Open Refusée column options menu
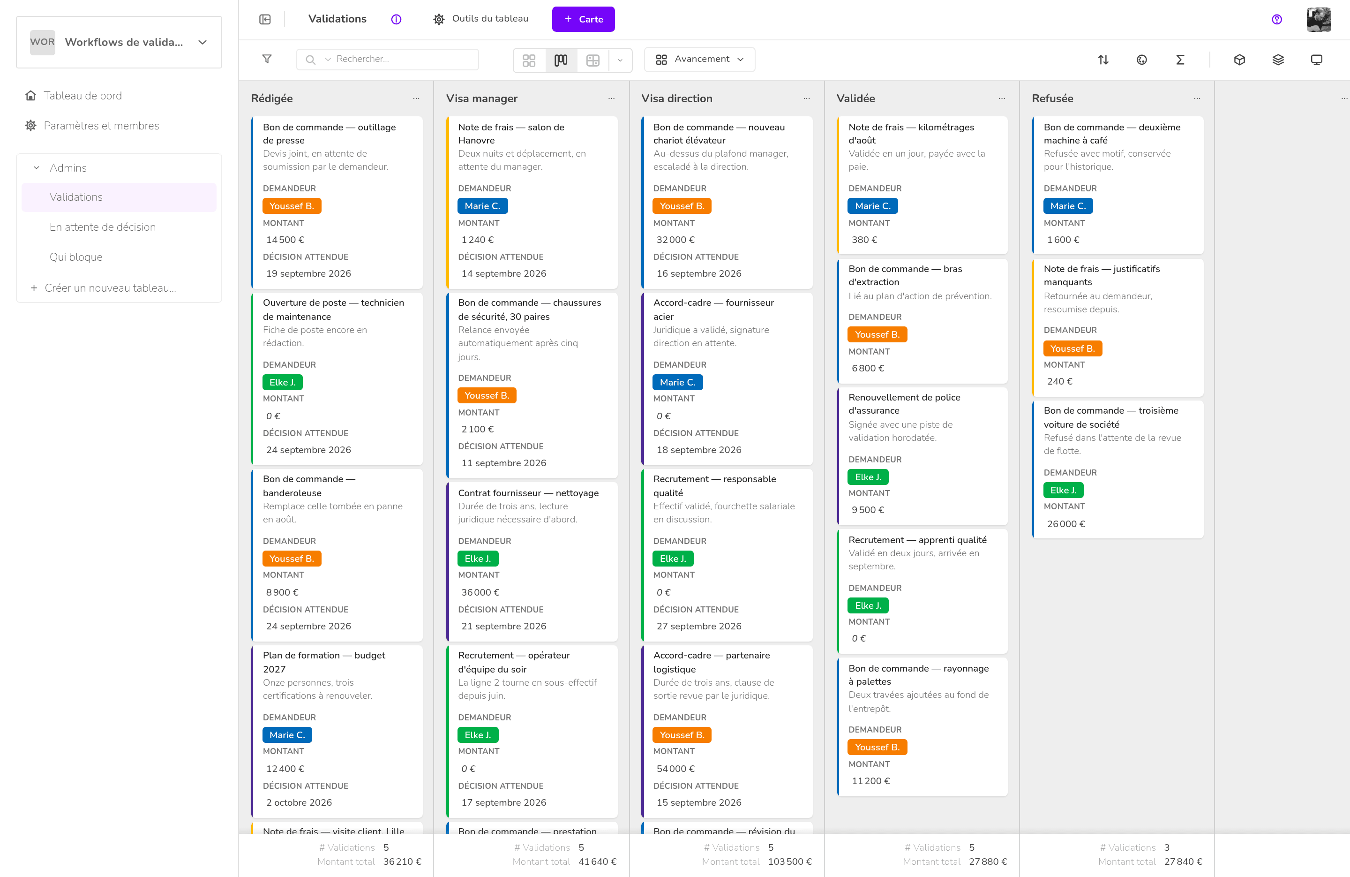Viewport: 1350px width, 877px height. coord(1197,98)
